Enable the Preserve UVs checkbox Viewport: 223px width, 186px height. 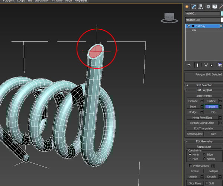191,166
